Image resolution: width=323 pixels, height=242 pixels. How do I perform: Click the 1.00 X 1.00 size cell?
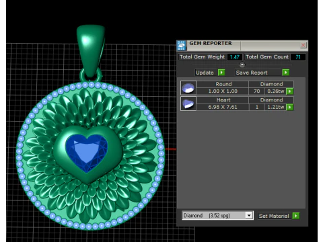pyautogui.click(x=223, y=91)
